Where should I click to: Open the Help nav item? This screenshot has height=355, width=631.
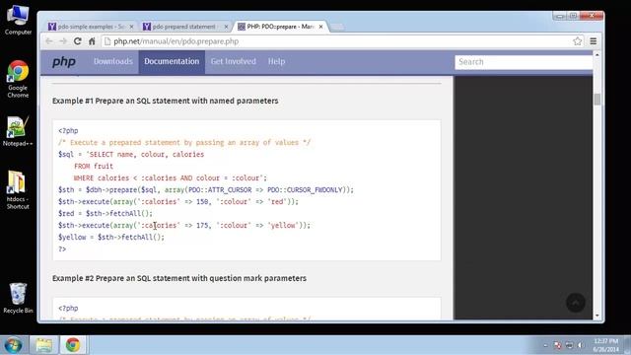(276, 61)
